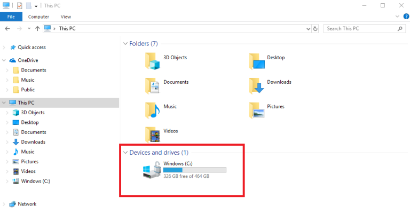The height and width of the screenshot is (213, 410).
Task: Select the Windows (C:) drive icon
Action: click(x=152, y=170)
